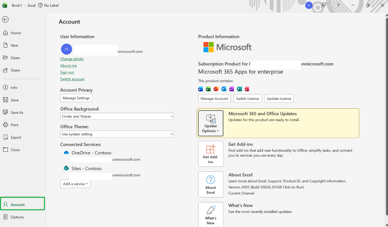Click the Switch account link
This screenshot has height=227, width=388.
click(x=72, y=79)
